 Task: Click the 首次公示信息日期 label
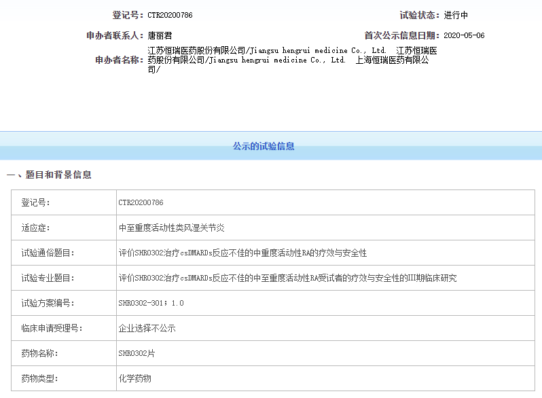(401, 35)
